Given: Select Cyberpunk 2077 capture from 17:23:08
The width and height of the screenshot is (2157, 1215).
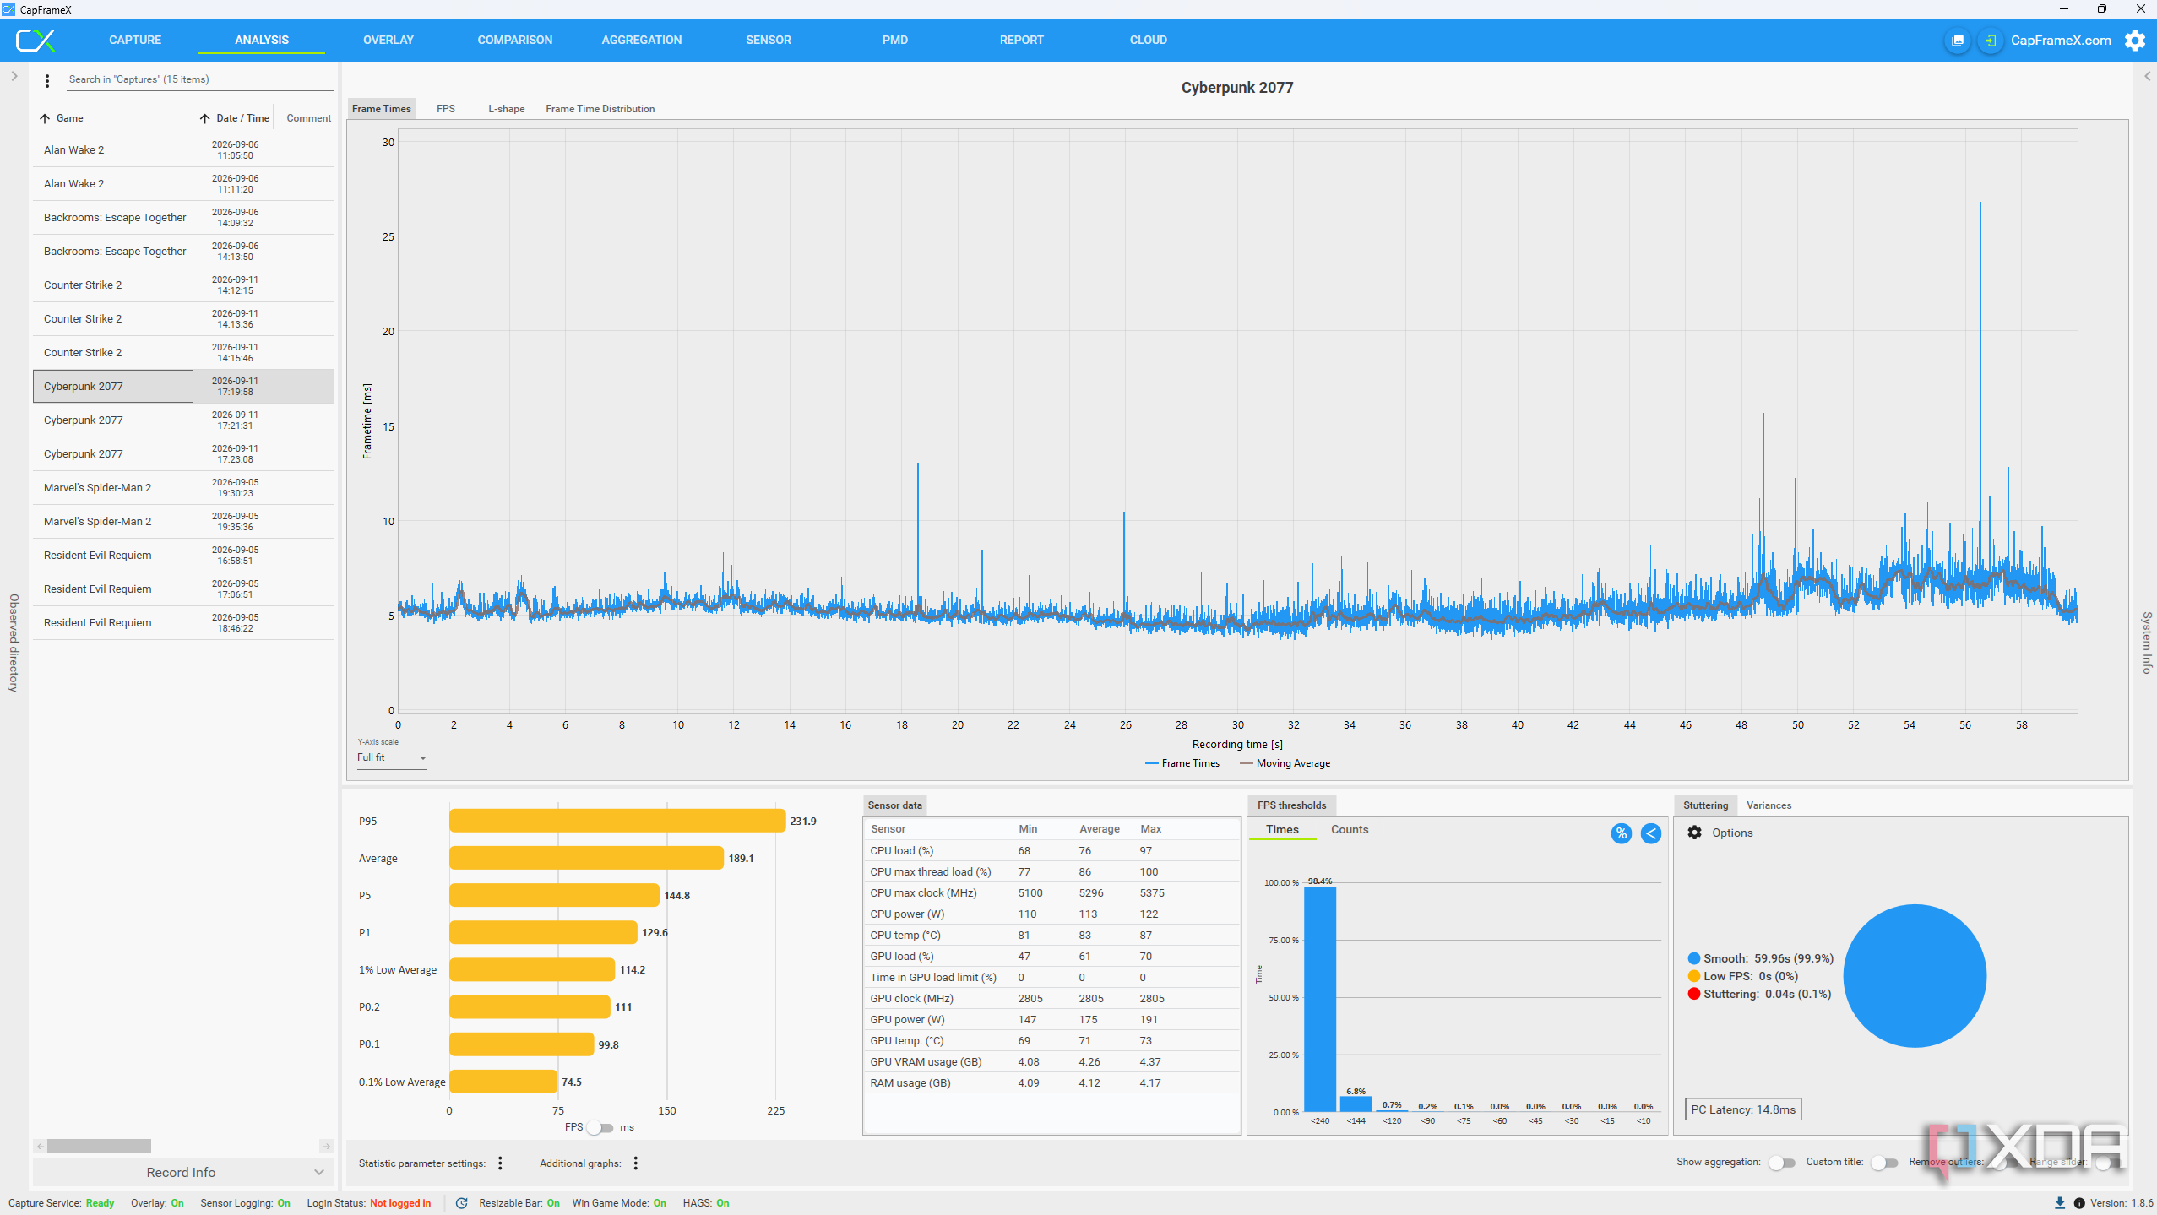Looking at the screenshot, I should (183, 454).
